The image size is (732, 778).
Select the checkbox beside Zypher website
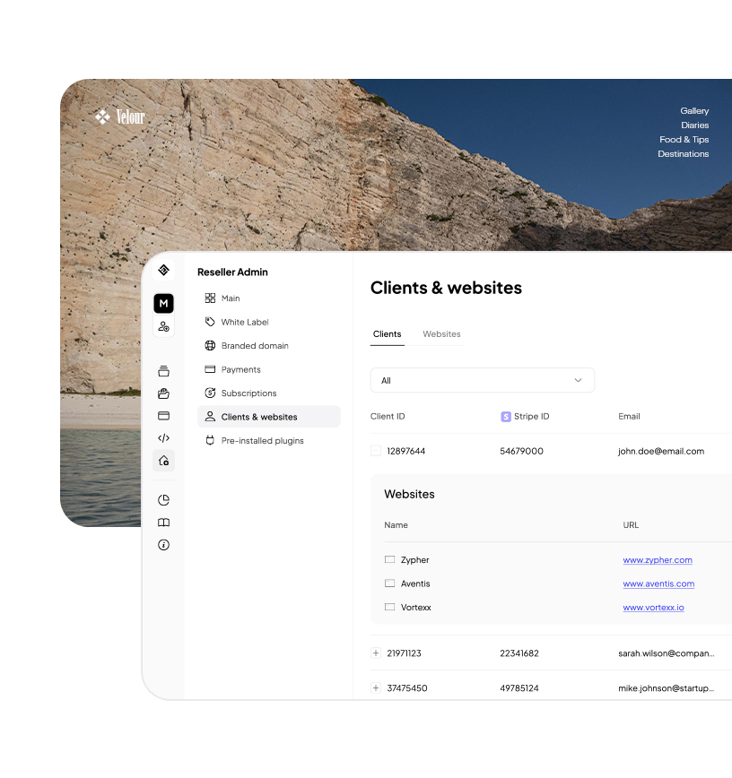390,559
